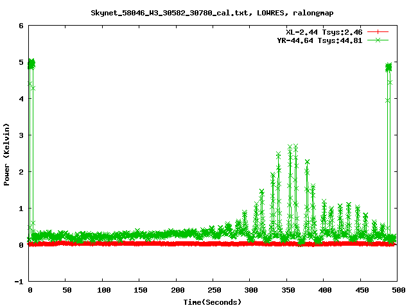Image resolution: width=411 pixels, height=308 pixels.
Task: Click the x-axis tick label 450
Action: pyautogui.click(x=362, y=290)
